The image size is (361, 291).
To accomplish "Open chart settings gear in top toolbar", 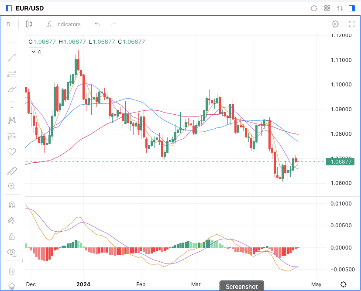I will [335, 24].
